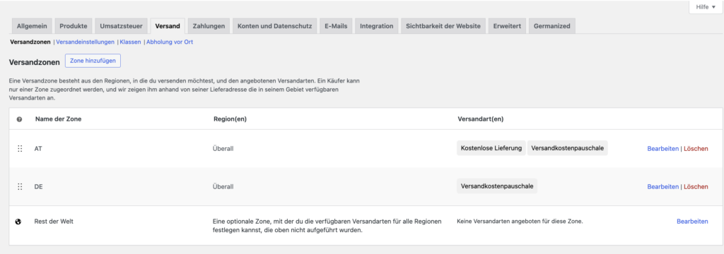Click the shipping zone explanation paragraph
The height and width of the screenshot is (254, 724).
point(185,90)
